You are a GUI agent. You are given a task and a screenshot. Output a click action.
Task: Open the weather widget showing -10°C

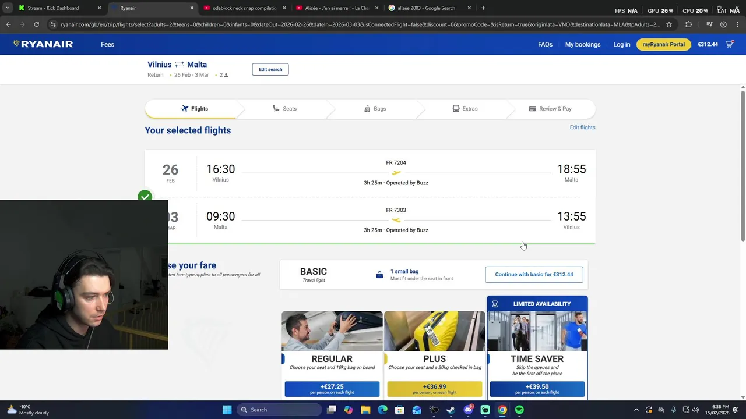pos(28,410)
